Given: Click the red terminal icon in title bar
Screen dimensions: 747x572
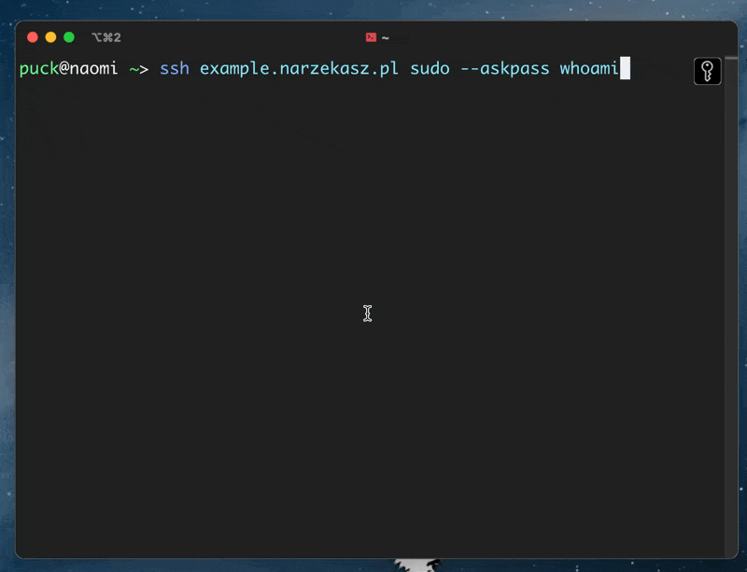Looking at the screenshot, I should (371, 37).
